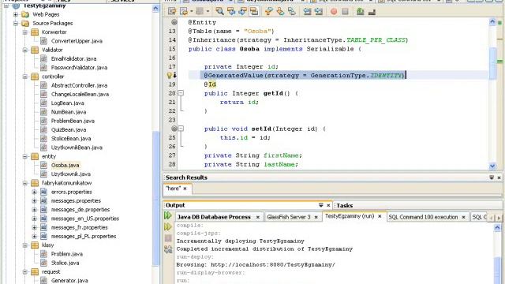Close the SQL Command 100 execution tab
The image size is (505, 284).
tap(463, 218)
